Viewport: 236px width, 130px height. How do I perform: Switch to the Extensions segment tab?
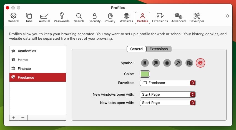click(159, 49)
